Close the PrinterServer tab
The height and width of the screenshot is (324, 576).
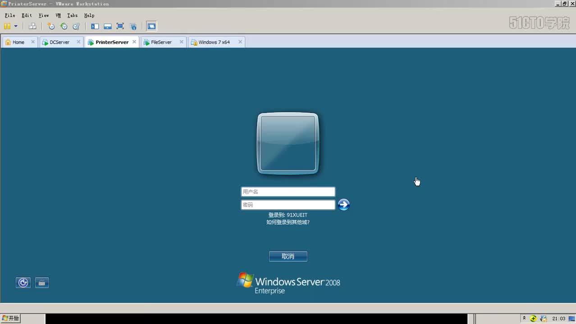[x=134, y=42]
